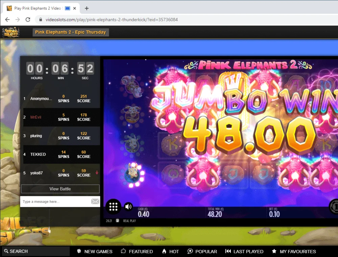
Task: Click the flame icon by HOT
Action: [164, 251]
